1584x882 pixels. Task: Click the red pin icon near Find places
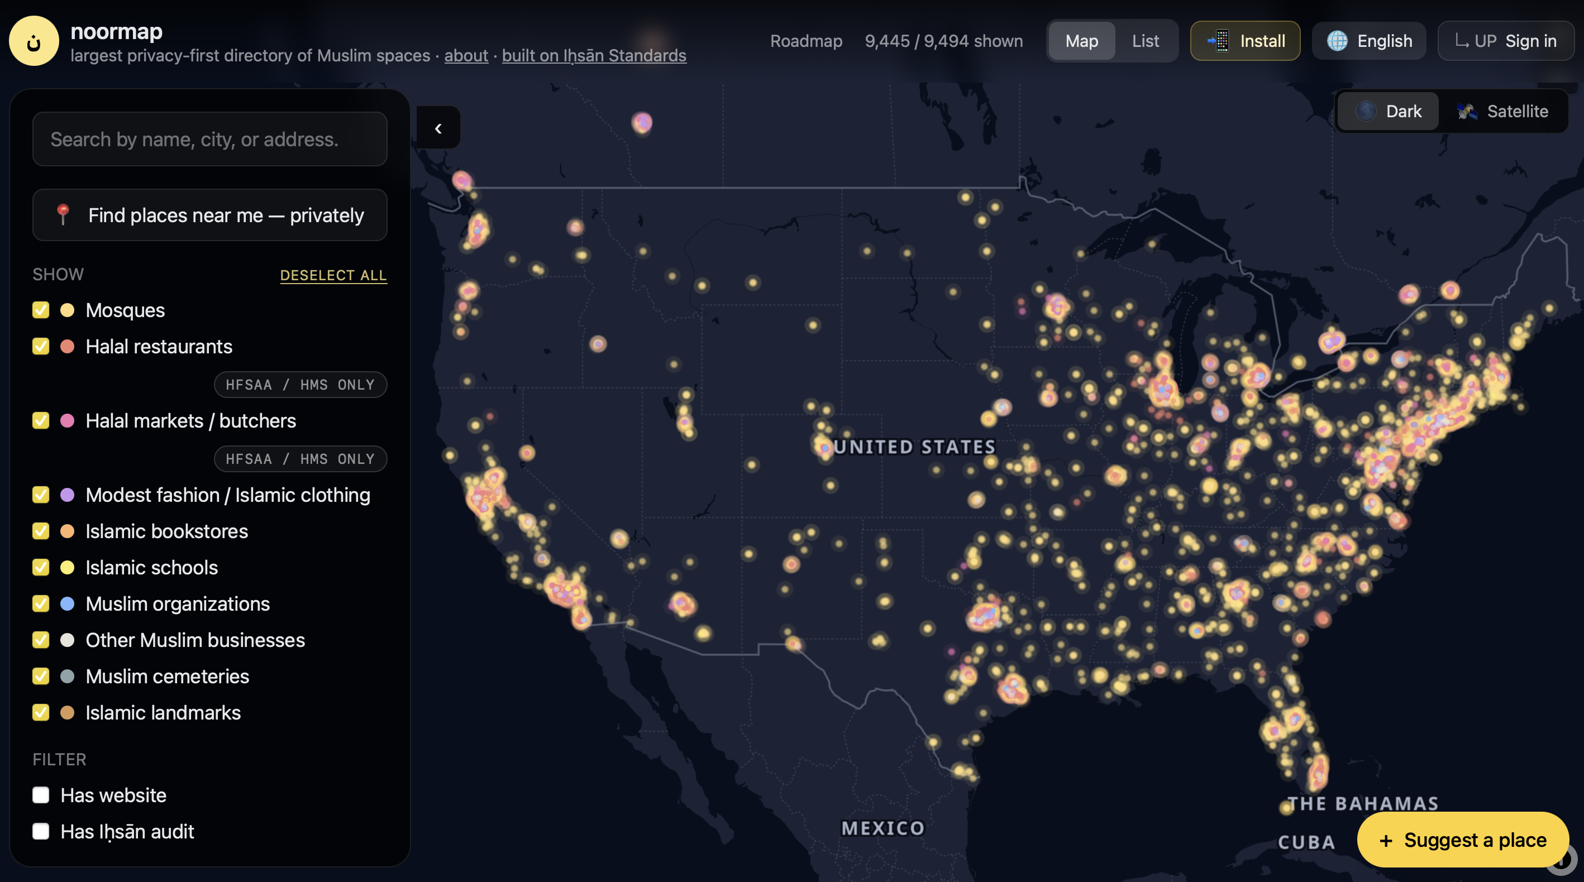pos(63,214)
